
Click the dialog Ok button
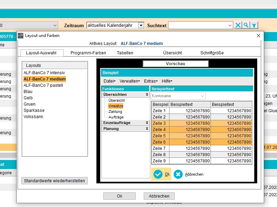[x=119, y=196]
